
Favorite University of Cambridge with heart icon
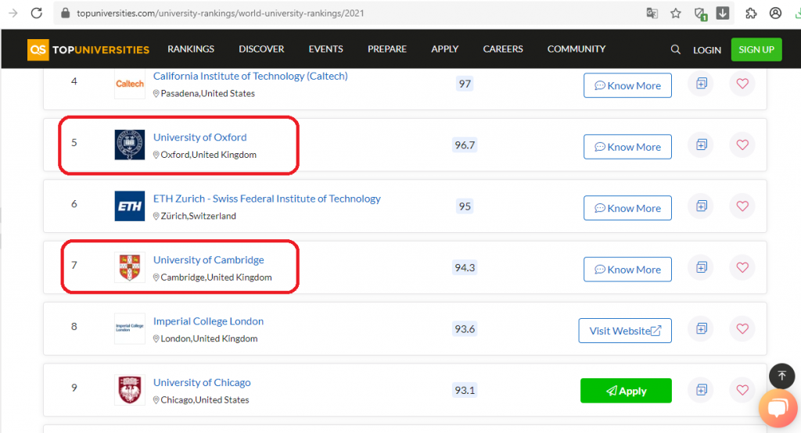tap(742, 267)
